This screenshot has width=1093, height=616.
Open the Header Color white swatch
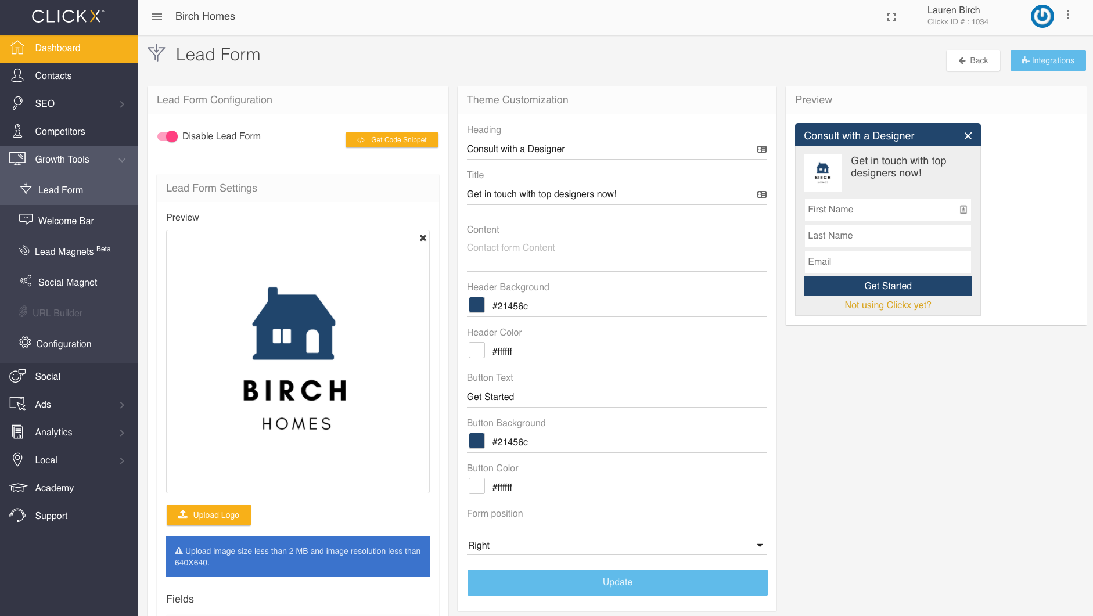click(477, 350)
